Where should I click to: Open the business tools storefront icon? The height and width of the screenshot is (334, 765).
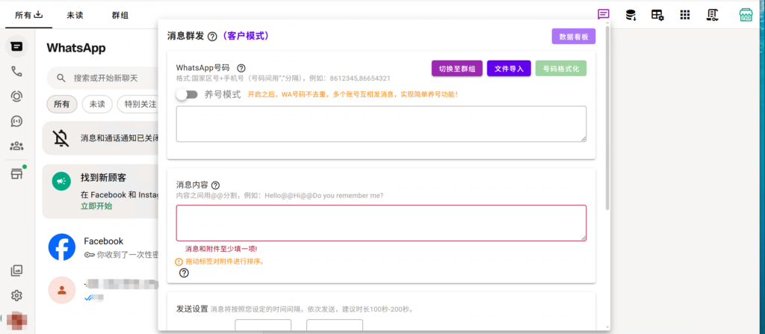pos(16,173)
